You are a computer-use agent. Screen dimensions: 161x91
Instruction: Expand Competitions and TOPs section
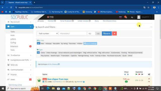20,60
